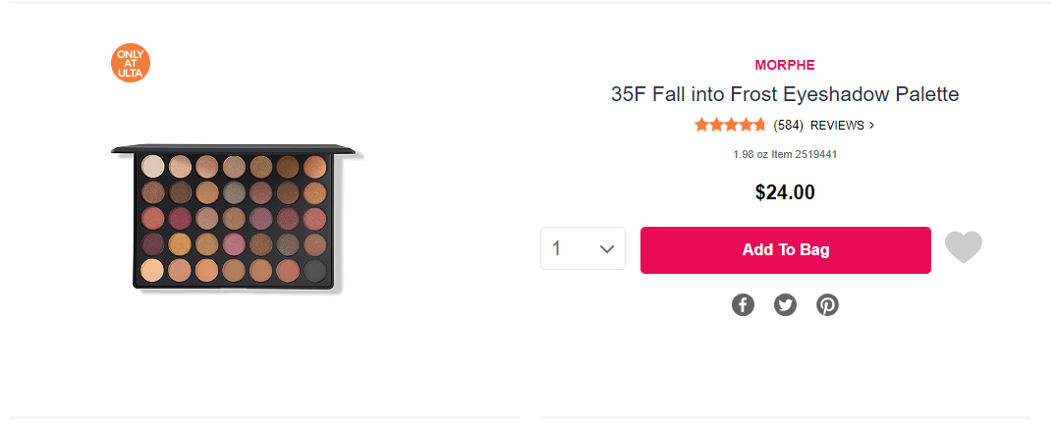Click the orange star rating icons
Screen dimensions: 1056x426
point(730,125)
